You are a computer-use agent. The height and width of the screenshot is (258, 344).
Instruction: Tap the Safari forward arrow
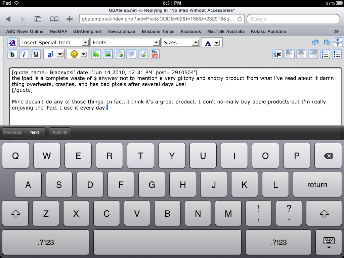pyautogui.click(x=23, y=19)
